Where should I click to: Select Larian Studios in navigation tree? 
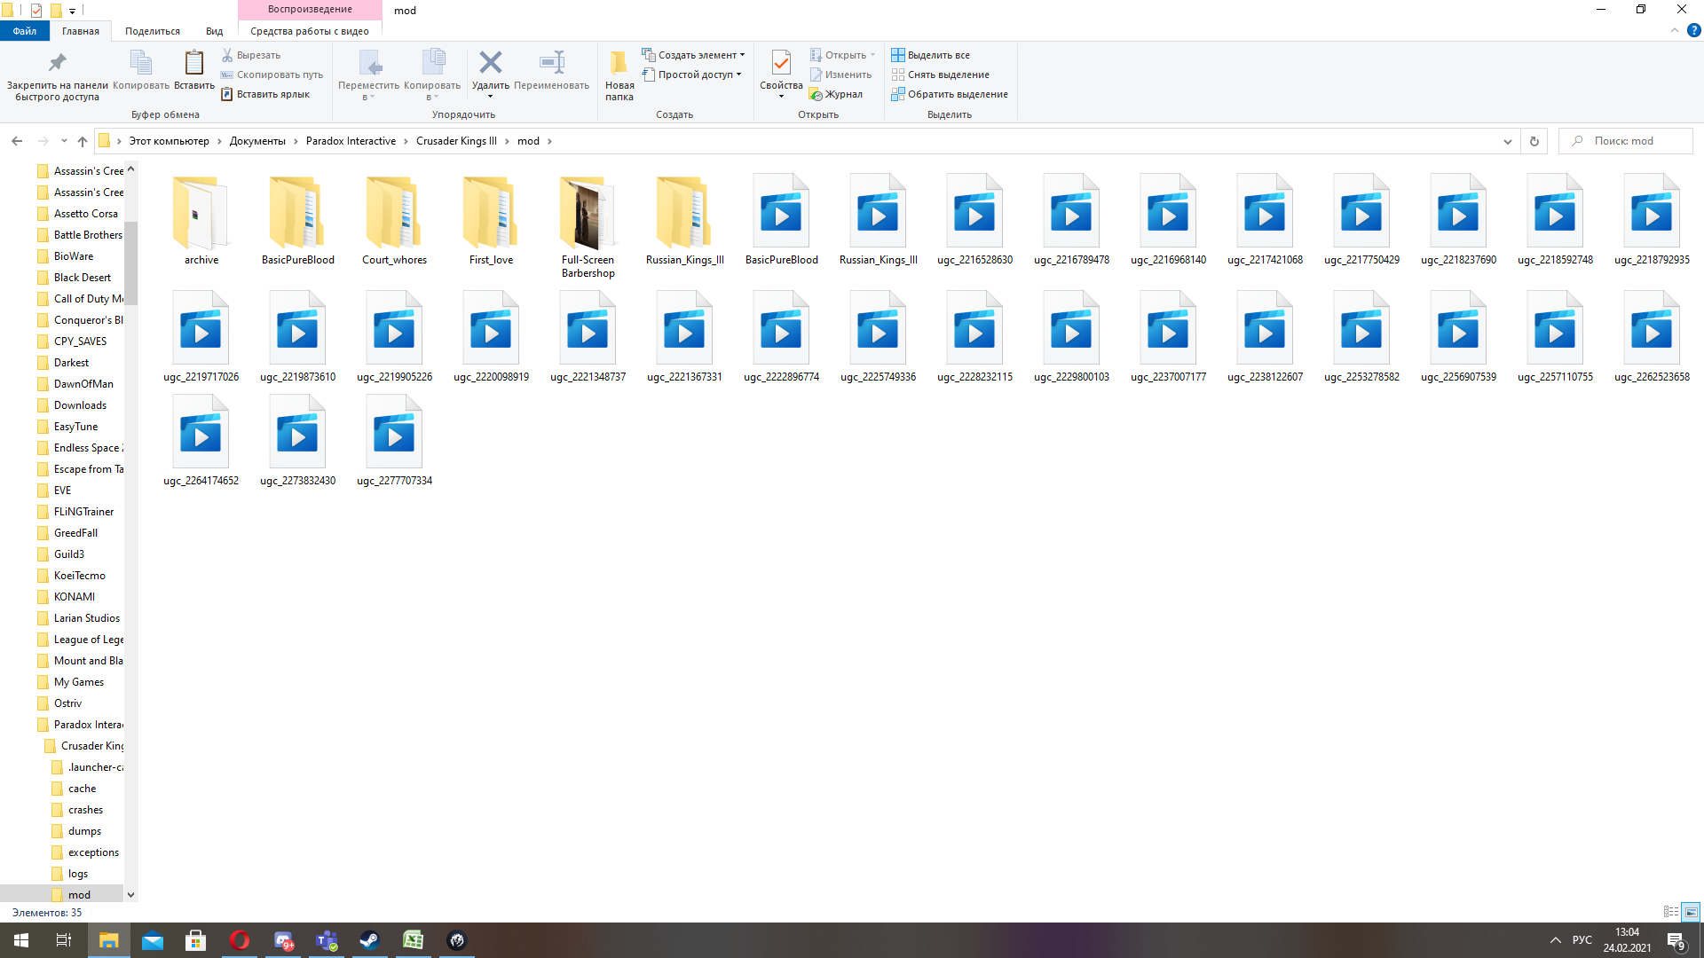(x=87, y=618)
